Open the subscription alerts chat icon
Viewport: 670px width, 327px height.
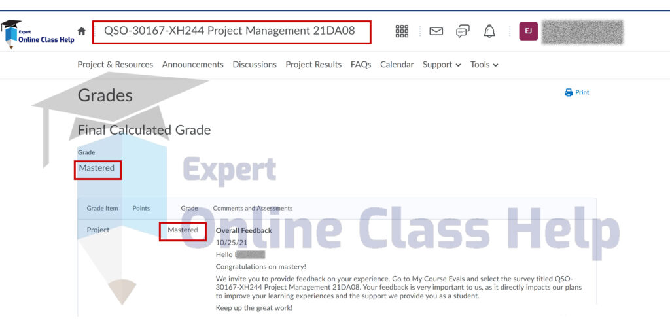coord(463,31)
